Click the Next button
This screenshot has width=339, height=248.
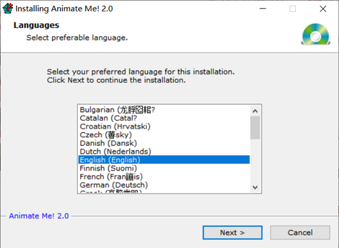[x=232, y=232]
